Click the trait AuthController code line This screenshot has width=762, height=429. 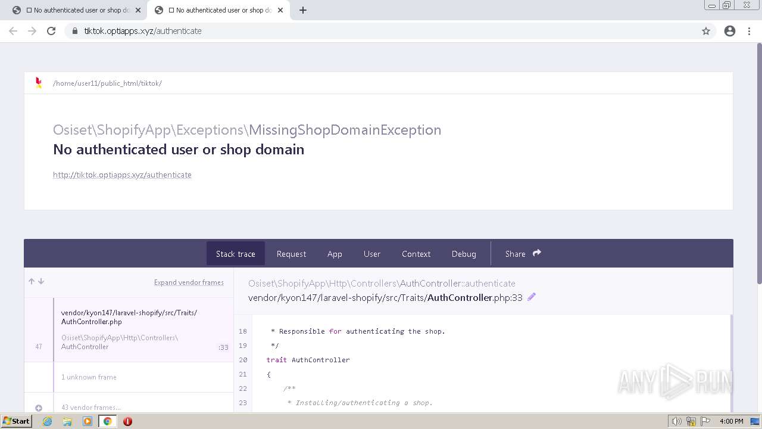coord(308,360)
